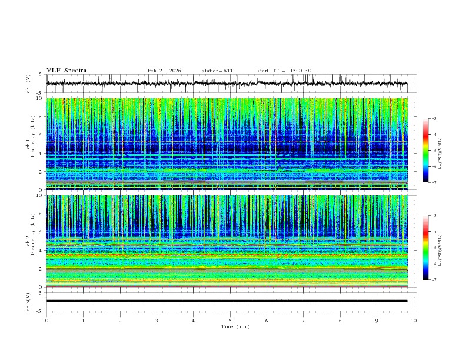
Task: Click the ch.1(V) waveform axis label
Action: [x=28, y=84]
